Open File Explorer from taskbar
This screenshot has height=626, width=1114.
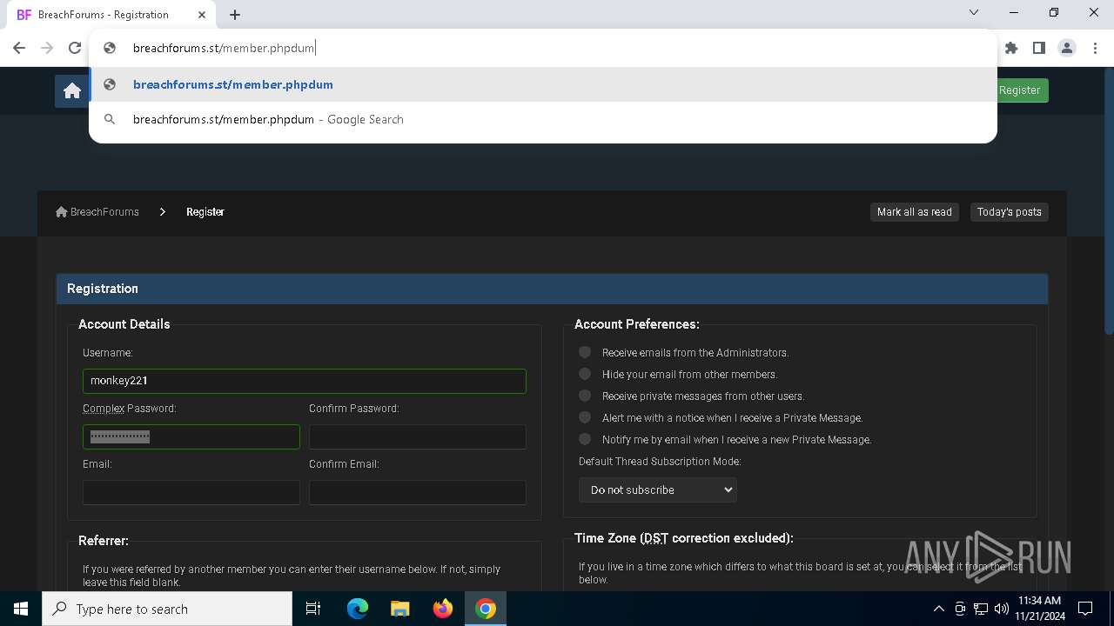click(x=400, y=609)
